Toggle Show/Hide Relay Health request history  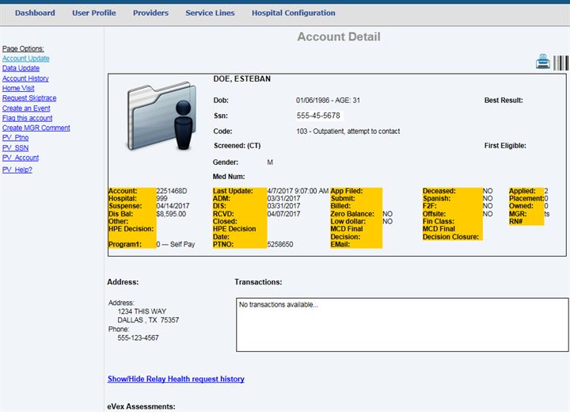click(x=176, y=380)
